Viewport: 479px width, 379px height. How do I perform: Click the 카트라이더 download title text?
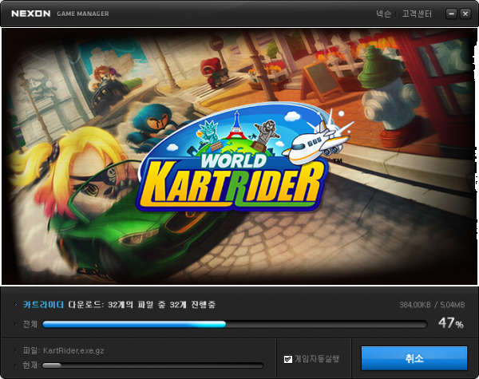point(43,305)
